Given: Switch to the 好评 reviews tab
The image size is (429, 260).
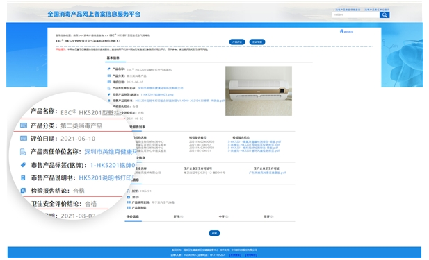Looking at the screenshot, I should coord(178,216).
